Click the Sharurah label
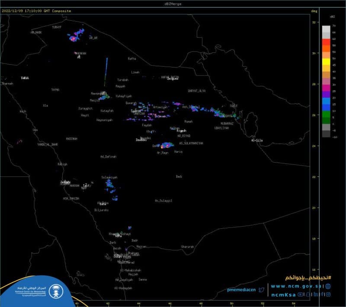The width and height of the screenshot is (346, 307). click(x=187, y=246)
